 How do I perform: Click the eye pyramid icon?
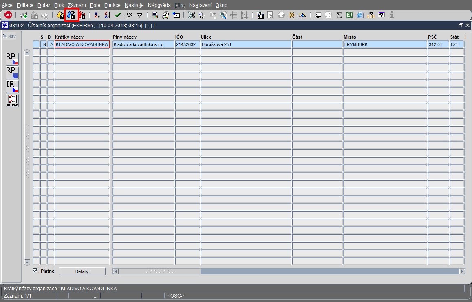(302, 15)
